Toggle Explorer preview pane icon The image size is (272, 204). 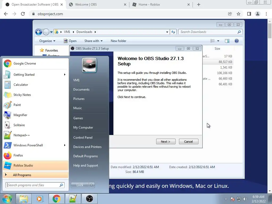click(227, 41)
